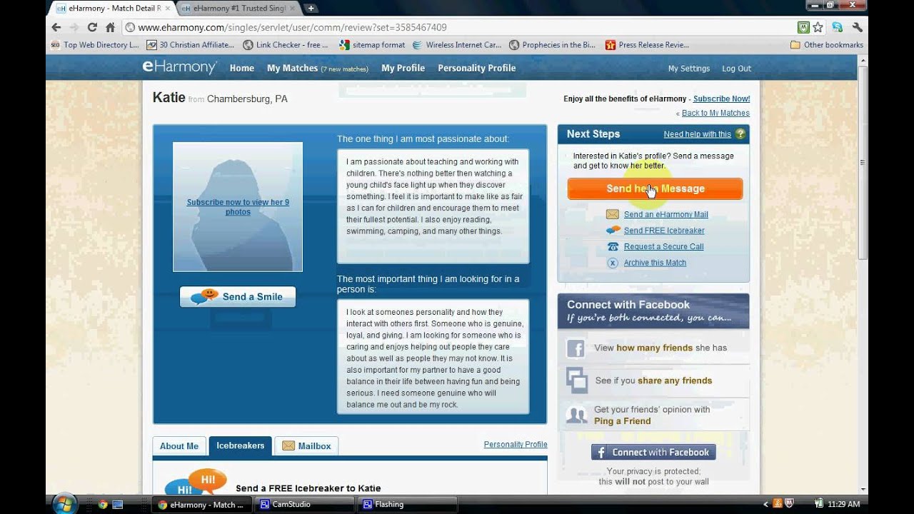Click Ping a Friend
914x514 pixels.
click(x=622, y=421)
